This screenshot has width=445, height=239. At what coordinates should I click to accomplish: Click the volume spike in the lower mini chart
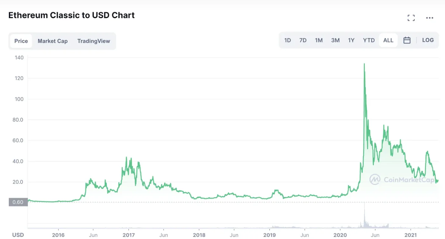[x=365, y=216]
